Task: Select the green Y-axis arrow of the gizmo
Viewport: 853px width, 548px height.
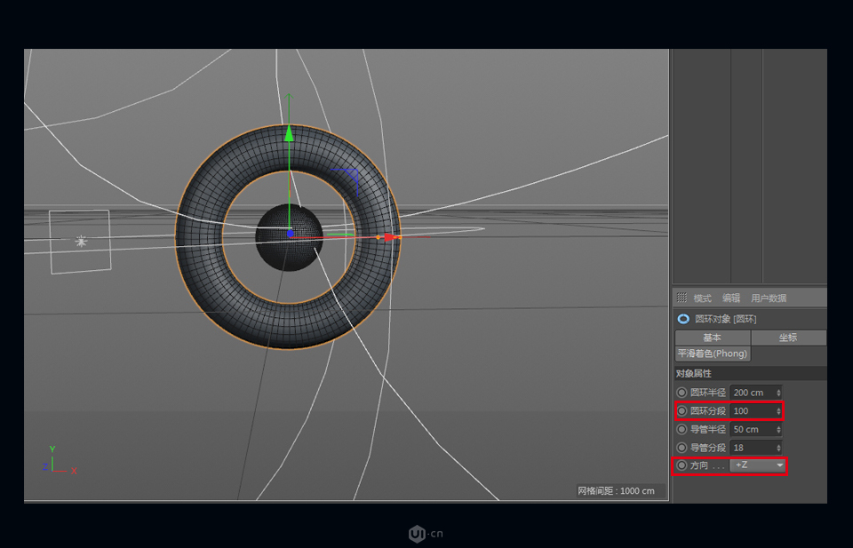Action: (x=289, y=135)
